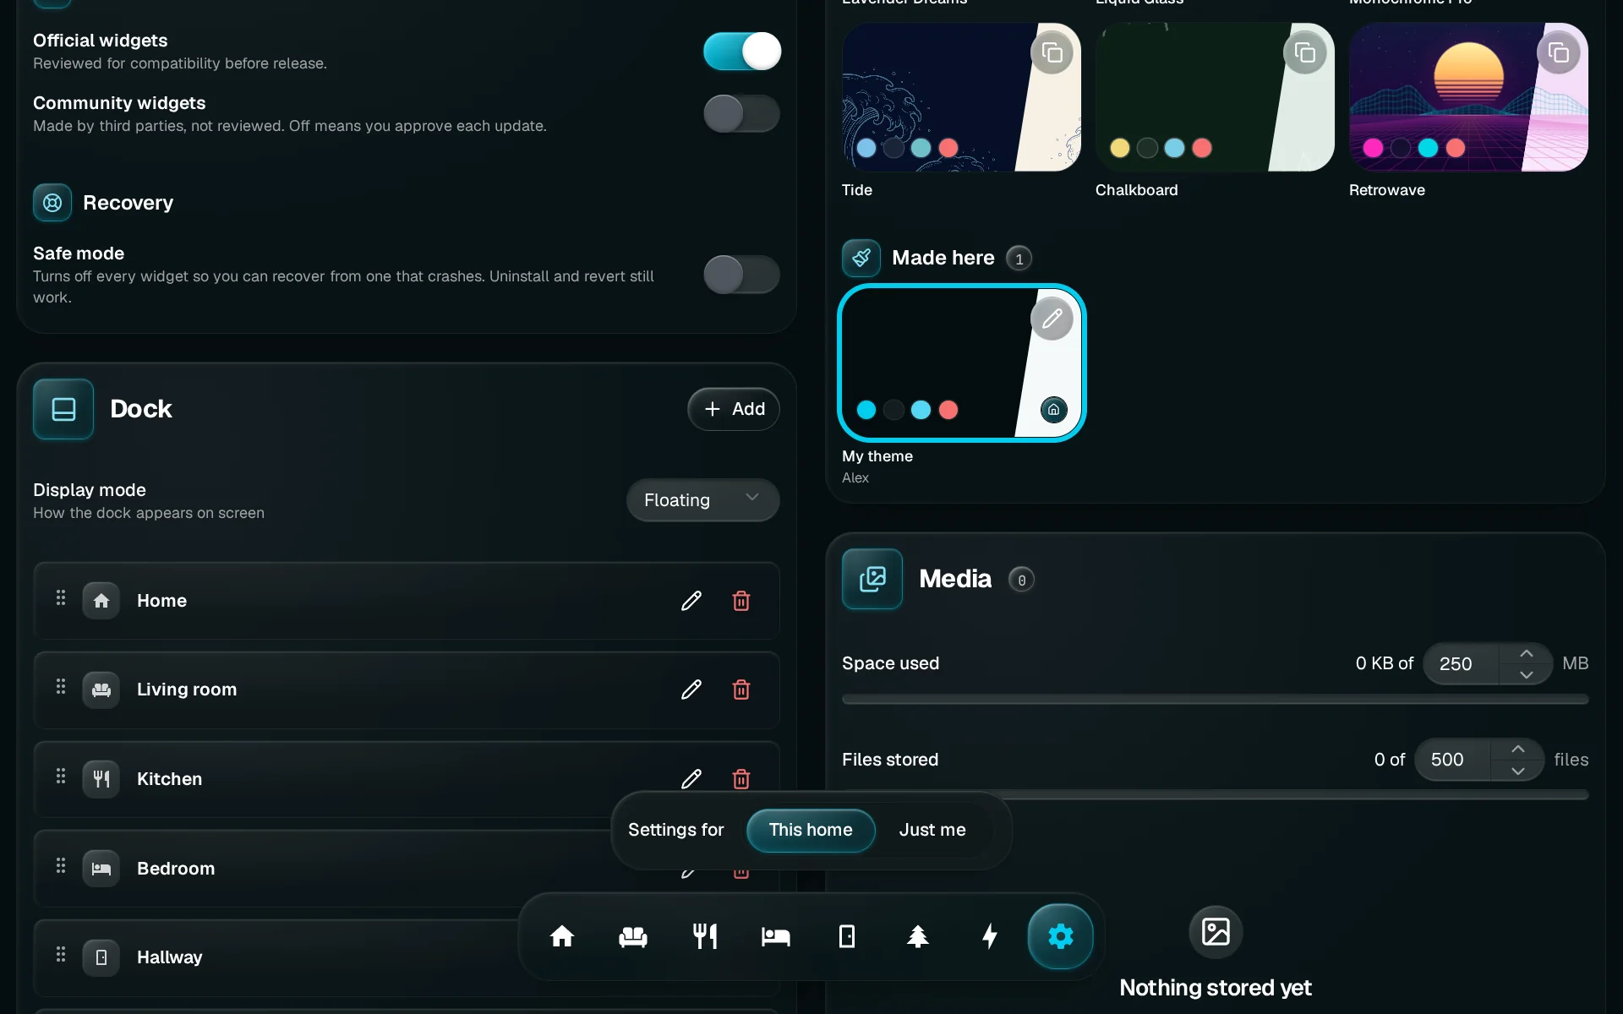Click the Recovery section lifebuoy icon
The height and width of the screenshot is (1014, 1623).
(x=52, y=203)
